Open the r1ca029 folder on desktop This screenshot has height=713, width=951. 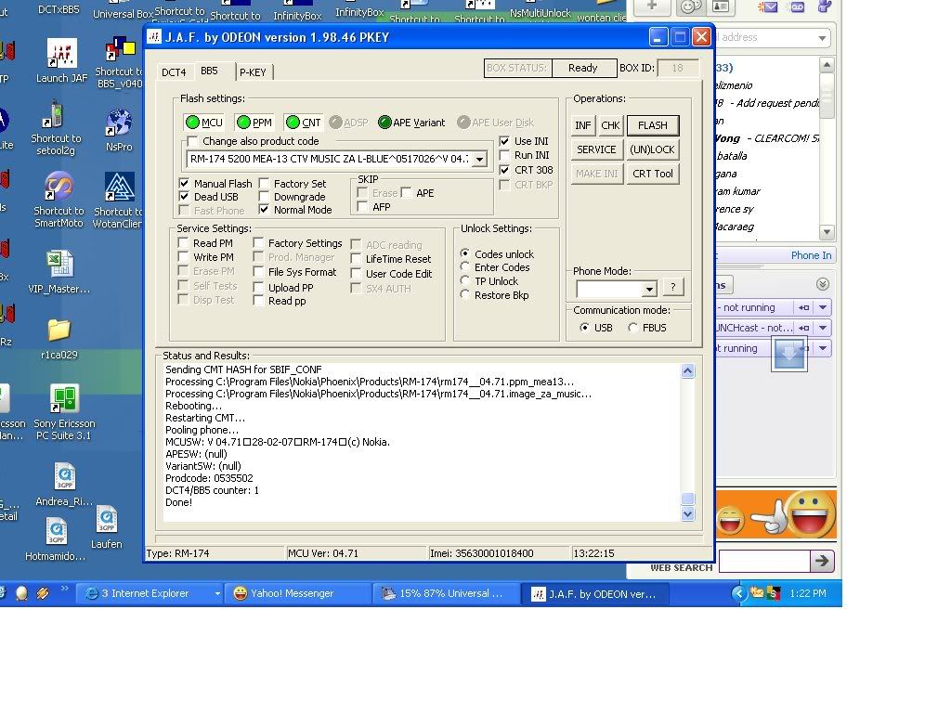(59, 339)
